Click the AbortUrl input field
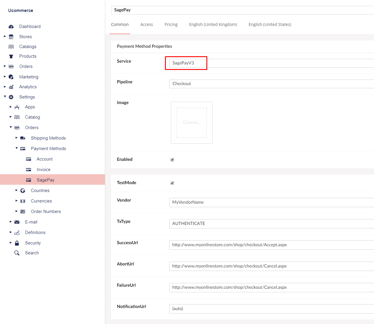The width and height of the screenshot is (374, 324). pos(271,266)
